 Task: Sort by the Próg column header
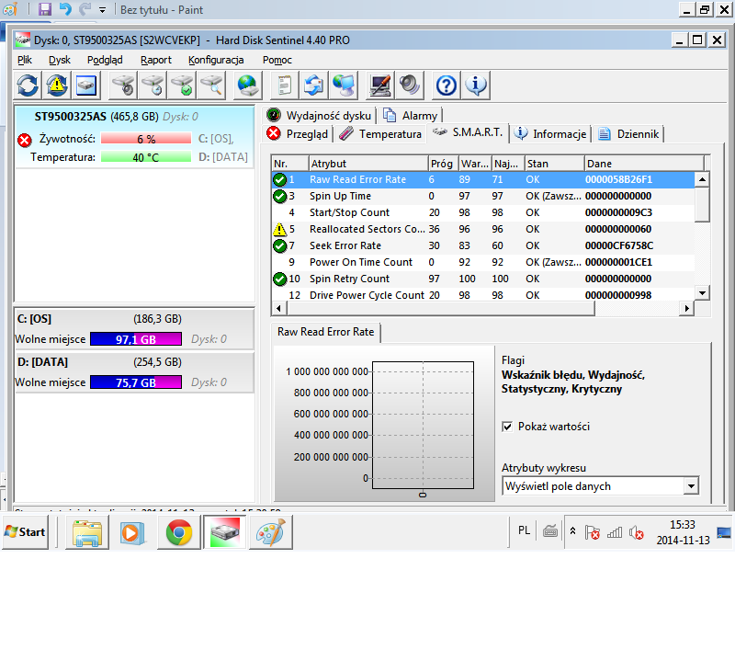pos(443,164)
